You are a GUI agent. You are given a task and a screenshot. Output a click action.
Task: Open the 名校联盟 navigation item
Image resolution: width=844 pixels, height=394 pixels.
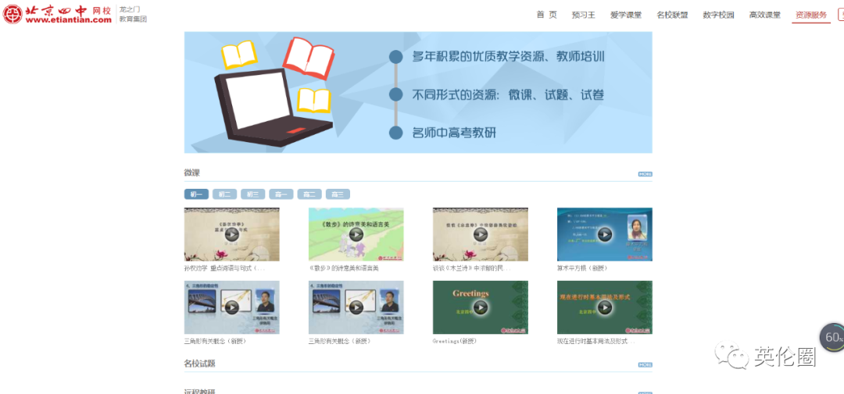click(x=672, y=15)
